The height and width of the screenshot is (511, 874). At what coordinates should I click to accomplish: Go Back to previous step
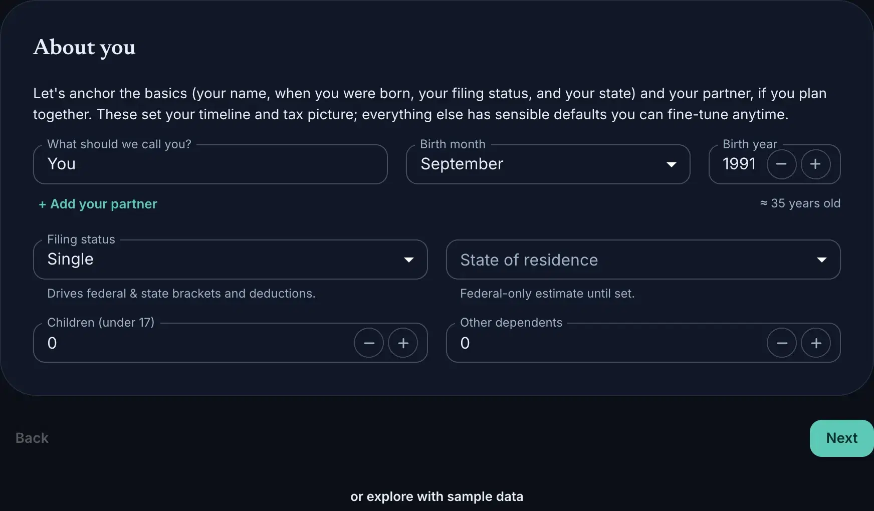point(32,438)
